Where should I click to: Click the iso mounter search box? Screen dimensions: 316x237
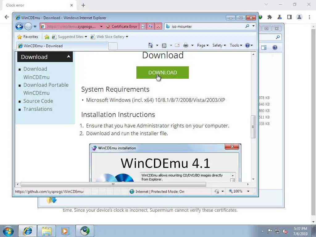click(205, 27)
